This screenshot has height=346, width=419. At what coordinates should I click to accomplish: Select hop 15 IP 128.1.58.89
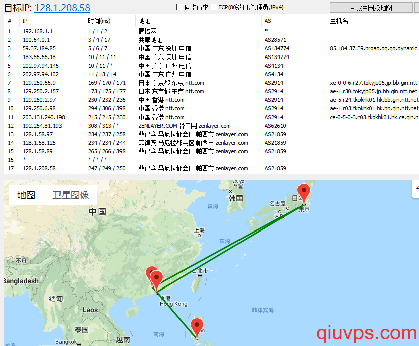pyautogui.click(x=38, y=151)
